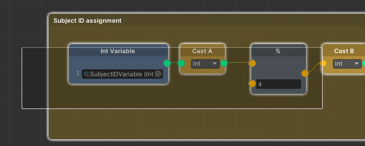365x146 pixels.
Task: Click the % node output port
Action: 305,73
